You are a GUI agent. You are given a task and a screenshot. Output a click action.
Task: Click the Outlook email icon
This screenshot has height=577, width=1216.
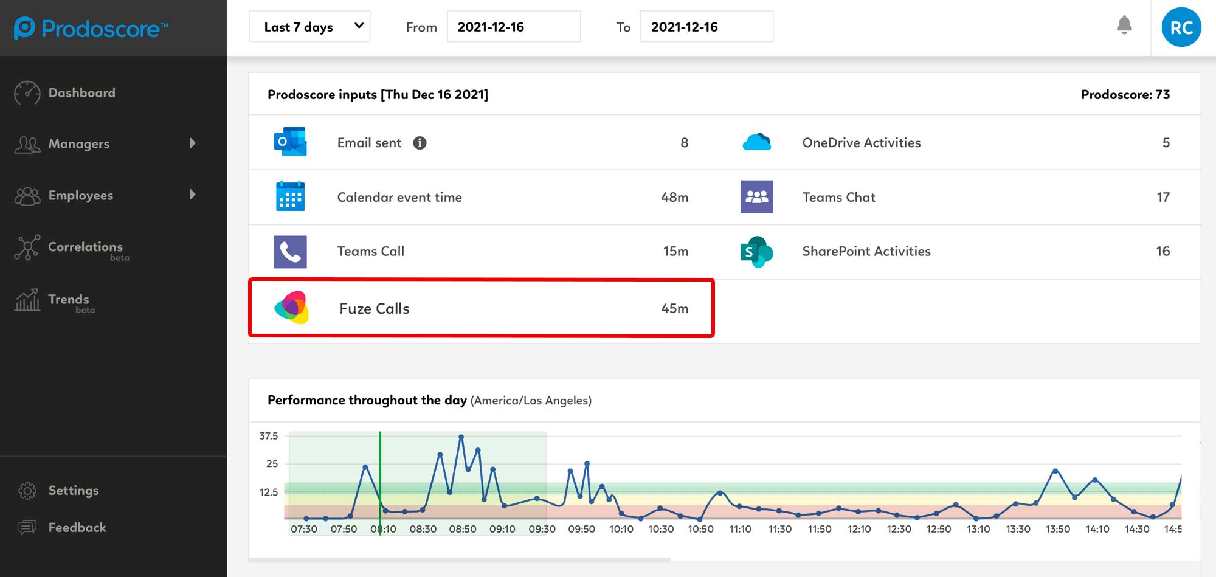[x=290, y=142]
